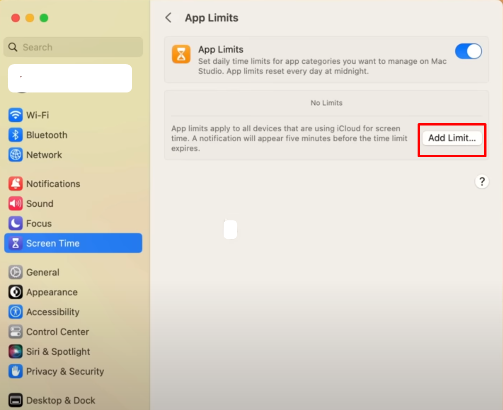Select Appearance from the sidebar list

51,292
